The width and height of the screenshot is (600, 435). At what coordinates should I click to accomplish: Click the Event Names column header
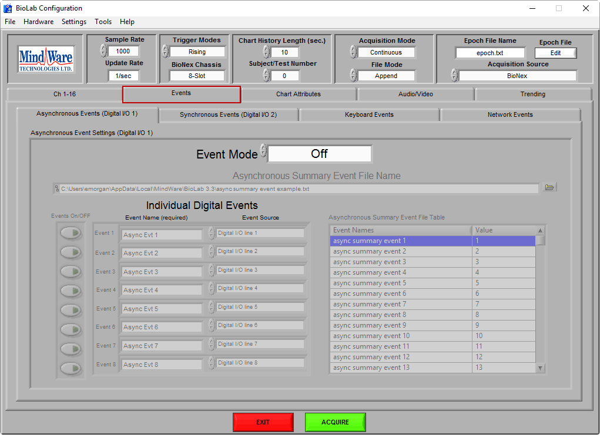tap(401, 230)
